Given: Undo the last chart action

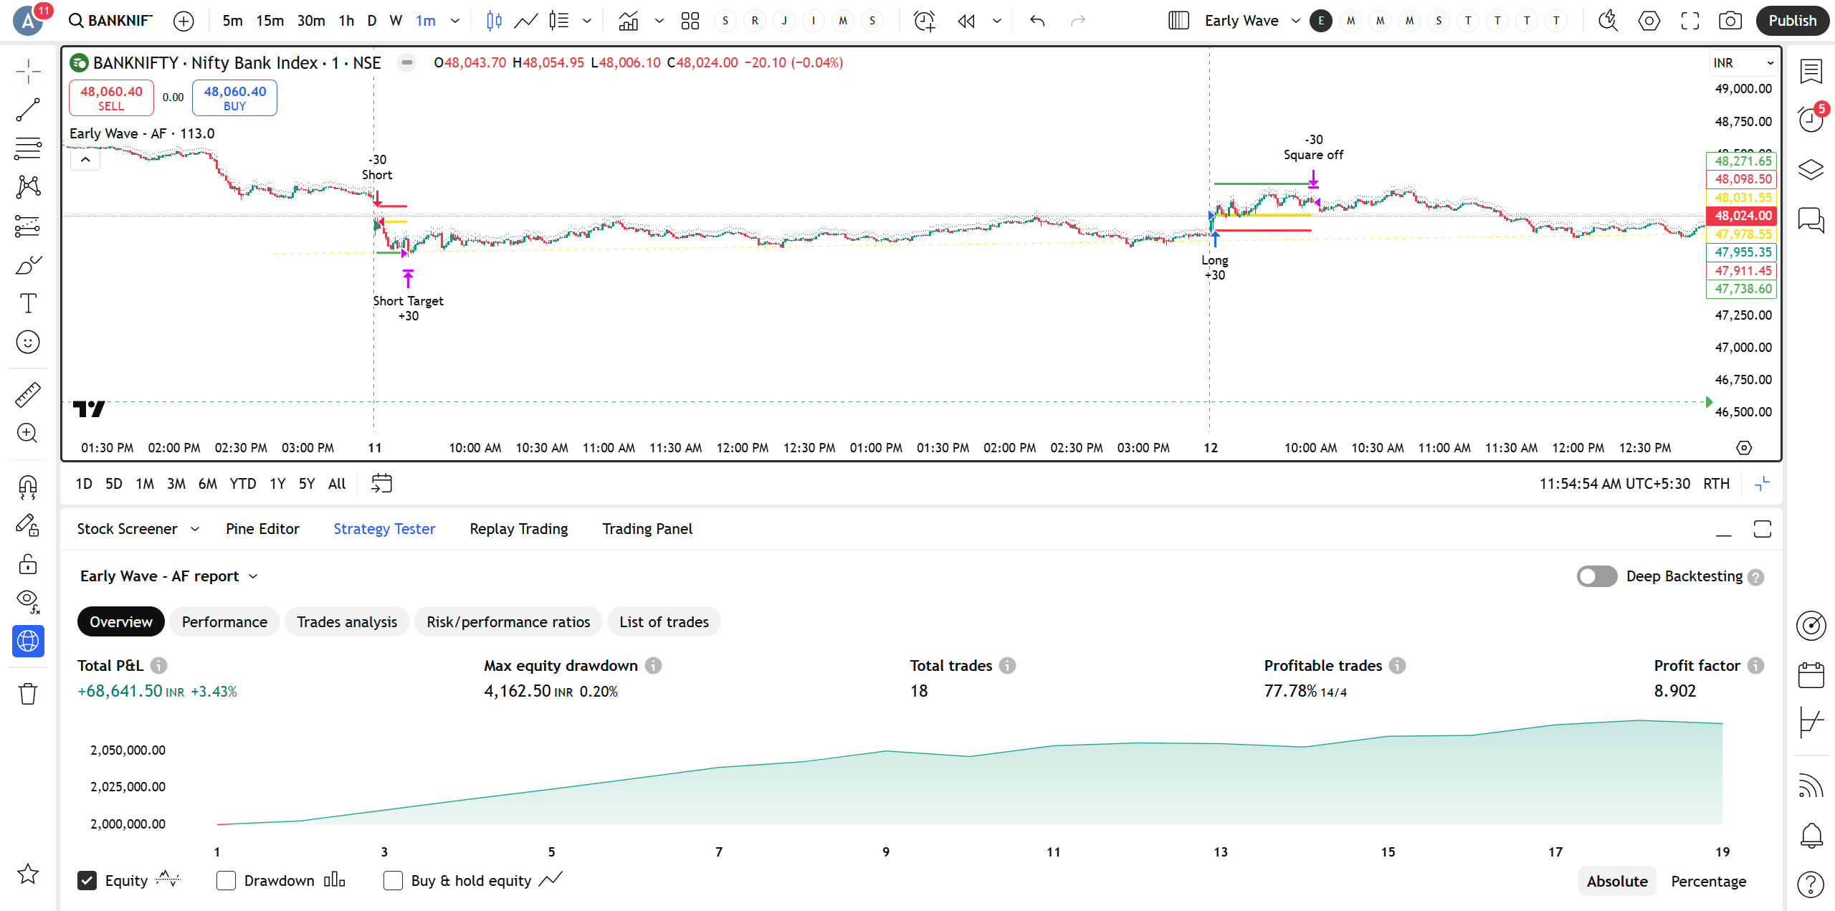Looking at the screenshot, I should [x=1037, y=21].
